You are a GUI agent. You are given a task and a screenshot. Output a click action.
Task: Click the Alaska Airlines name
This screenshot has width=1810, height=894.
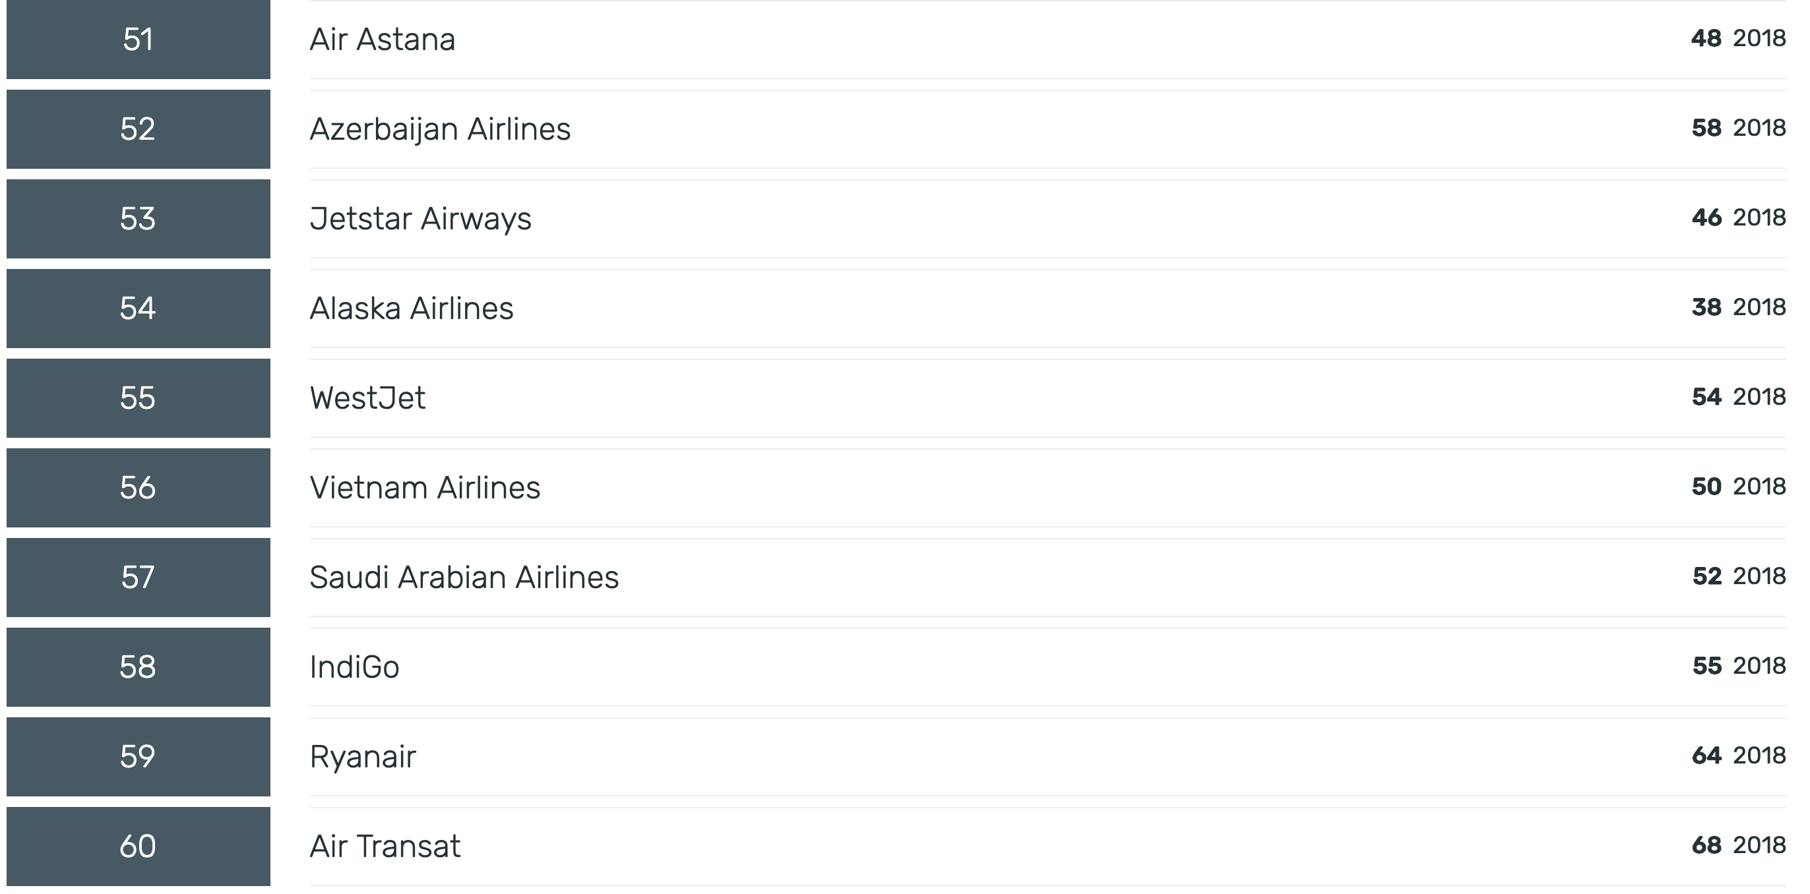[x=411, y=309]
